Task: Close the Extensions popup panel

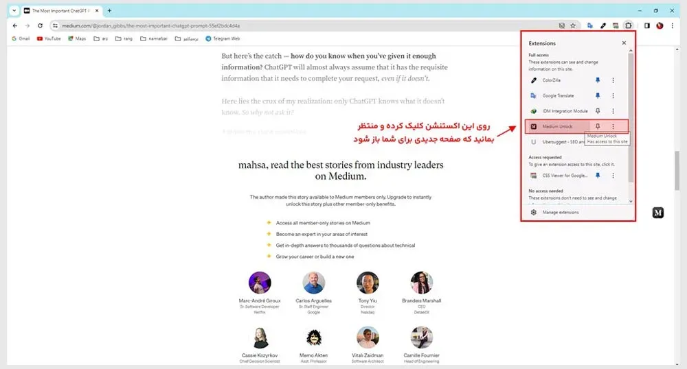Action: point(624,43)
